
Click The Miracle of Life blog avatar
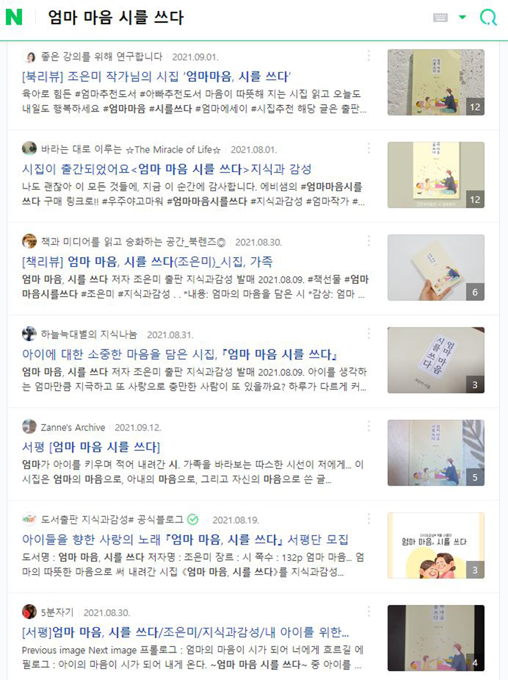[30, 149]
